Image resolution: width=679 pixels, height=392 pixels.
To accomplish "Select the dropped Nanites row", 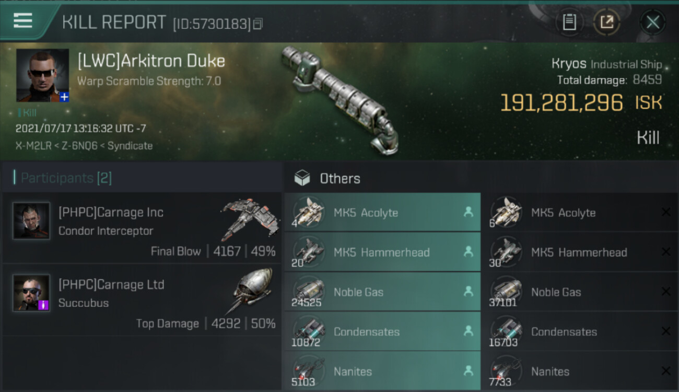I will [382, 371].
